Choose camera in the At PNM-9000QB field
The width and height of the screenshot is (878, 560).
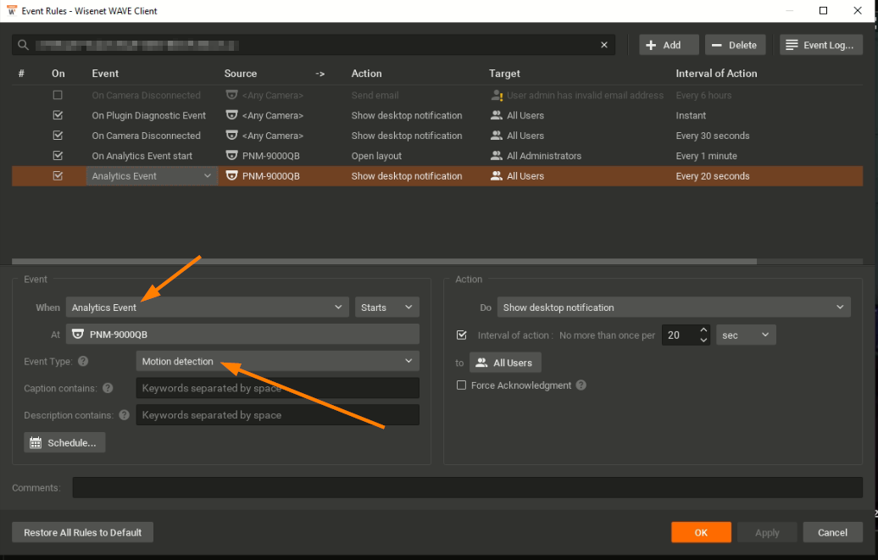click(242, 335)
